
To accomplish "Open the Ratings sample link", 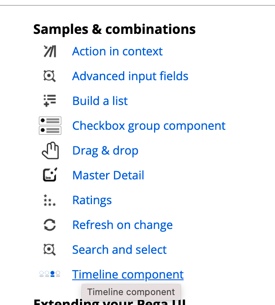I will [92, 200].
